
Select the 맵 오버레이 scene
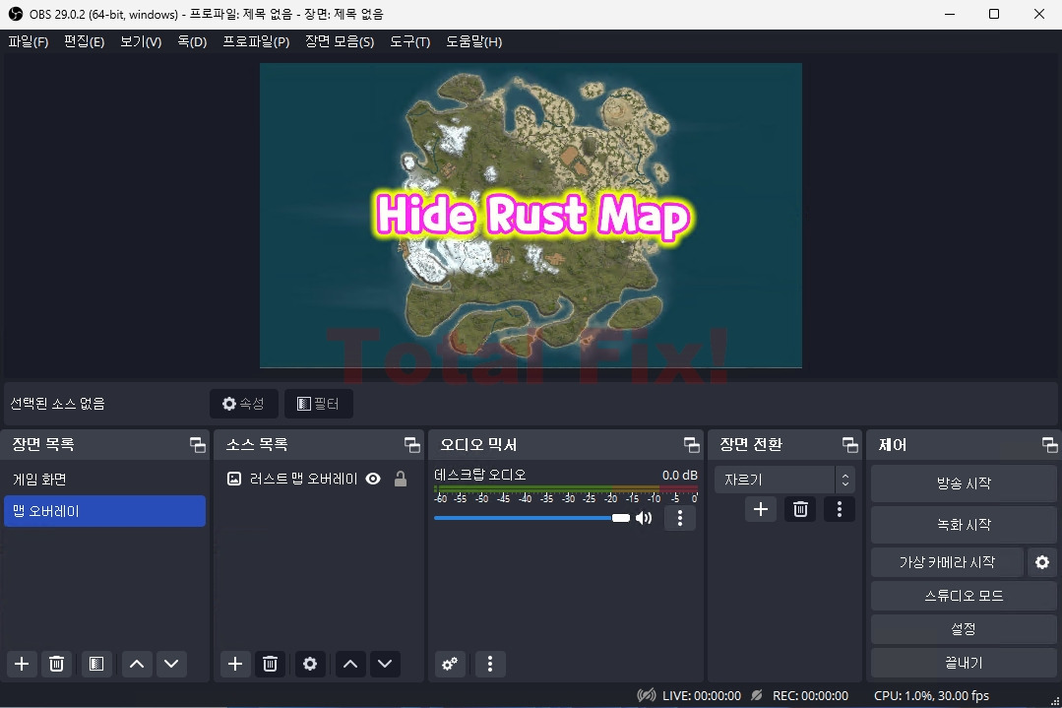tap(105, 511)
